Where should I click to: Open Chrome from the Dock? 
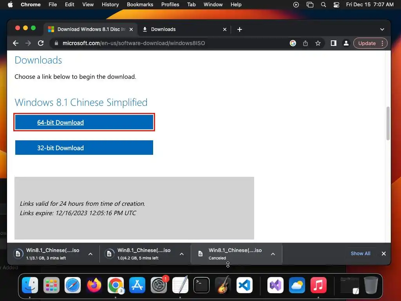click(x=116, y=285)
